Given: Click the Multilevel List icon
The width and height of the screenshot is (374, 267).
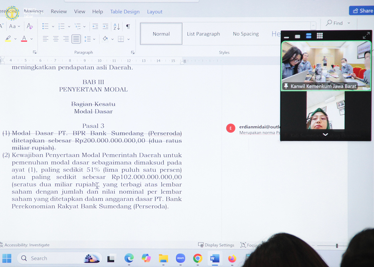Looking at the screenshot, I should pos(78,26).
